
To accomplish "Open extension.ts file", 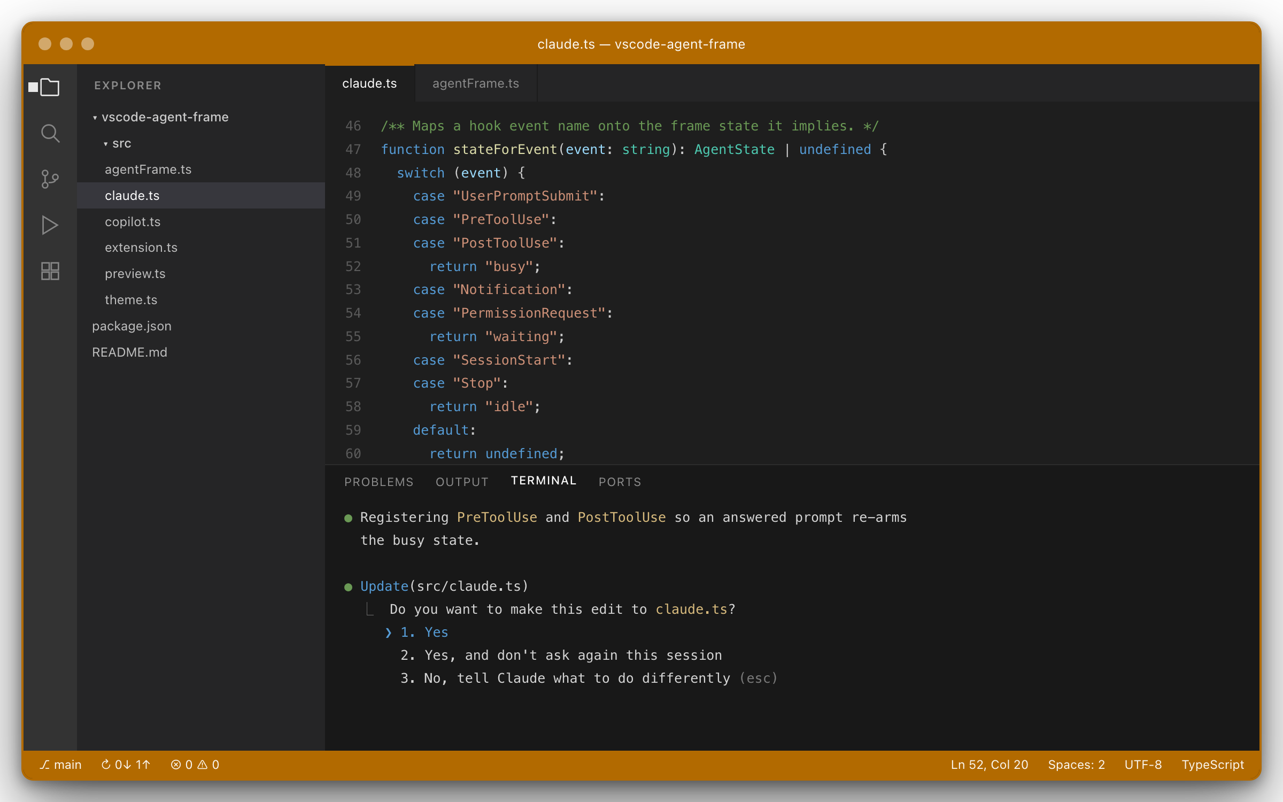I will (x=201, y=248).
